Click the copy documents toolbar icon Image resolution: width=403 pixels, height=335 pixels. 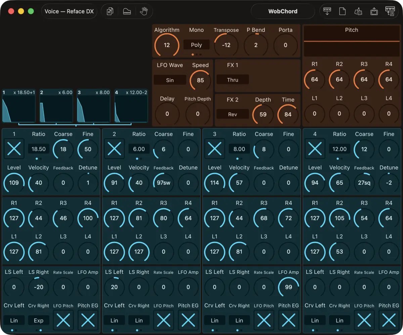(110, 11)
